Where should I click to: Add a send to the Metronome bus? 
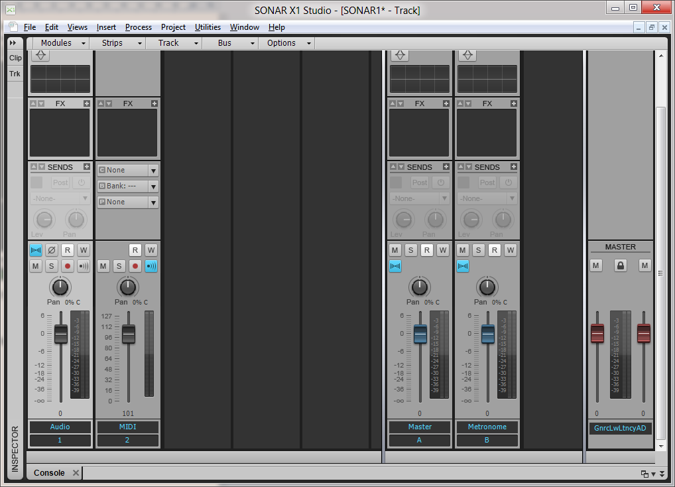[514, 167]
